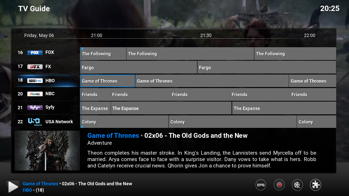Click the USA Network channel logo
This screenshot has height=196, width=349.
click(x=35, y=121)
